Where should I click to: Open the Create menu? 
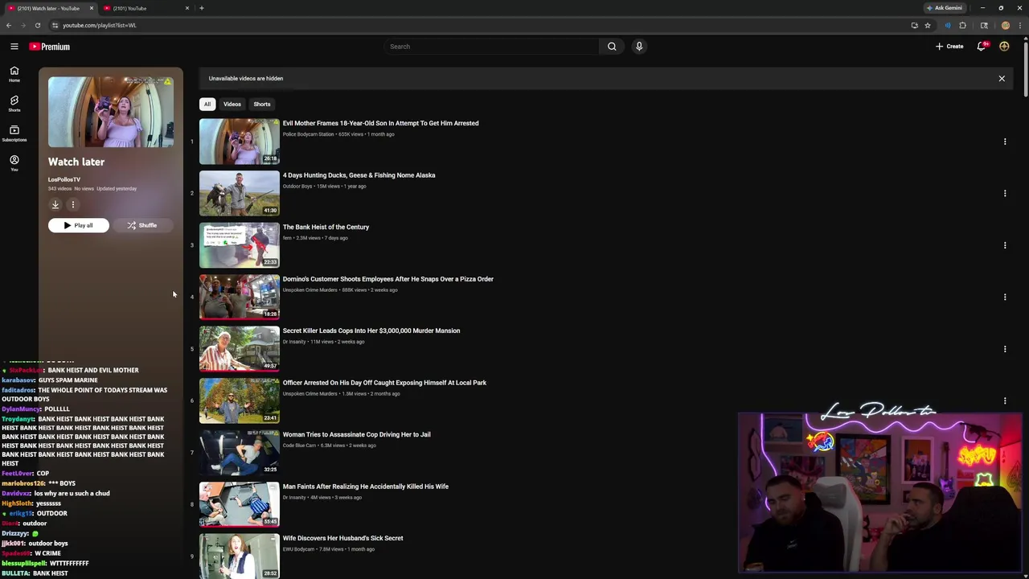tap(949, 47)
